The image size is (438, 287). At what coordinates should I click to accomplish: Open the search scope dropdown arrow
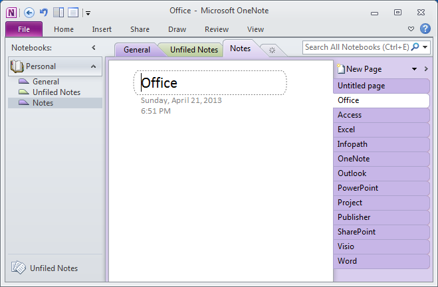(x=425, y=47)
